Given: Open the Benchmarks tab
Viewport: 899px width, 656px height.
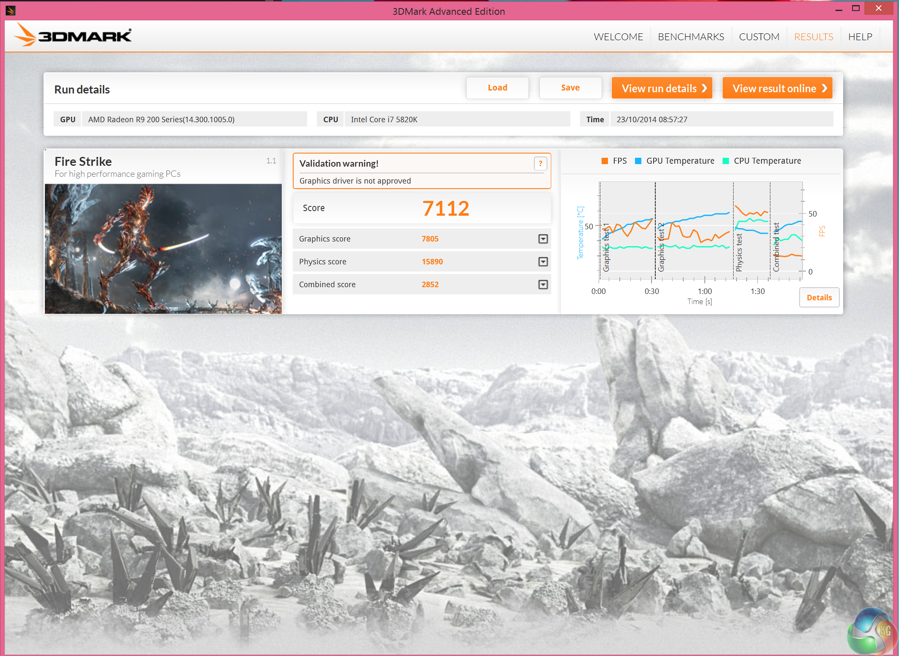Looking at the screenshot, I should coord(690,37).
